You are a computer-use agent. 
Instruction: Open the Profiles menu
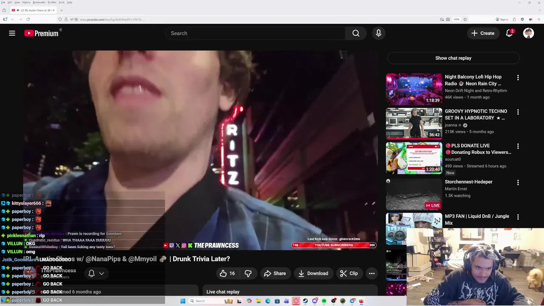coord(52,2)
